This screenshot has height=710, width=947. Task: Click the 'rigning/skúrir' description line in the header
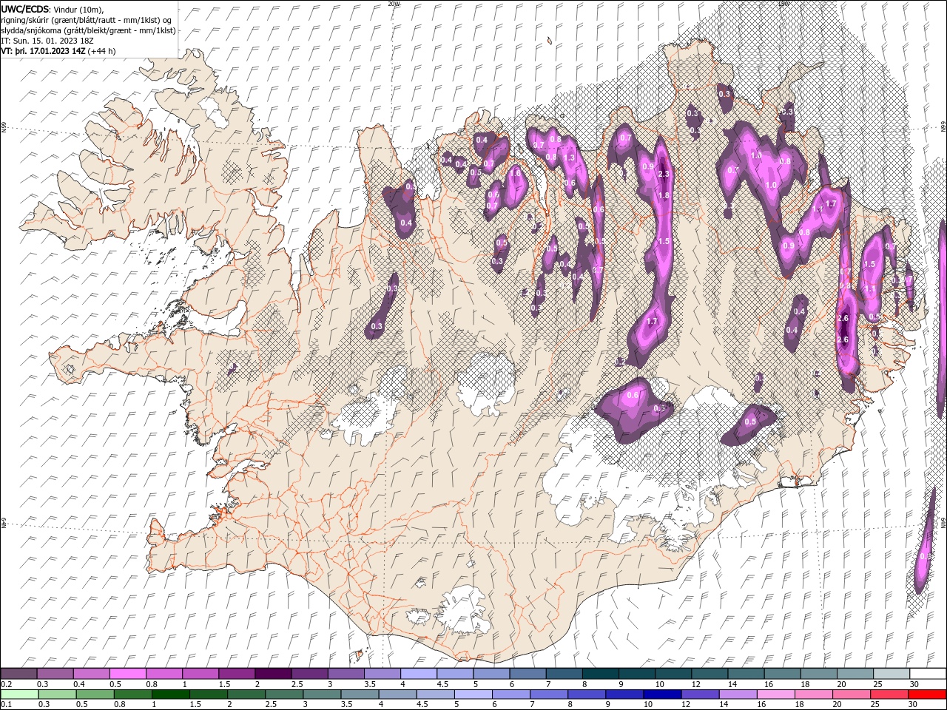coord(87,20)
